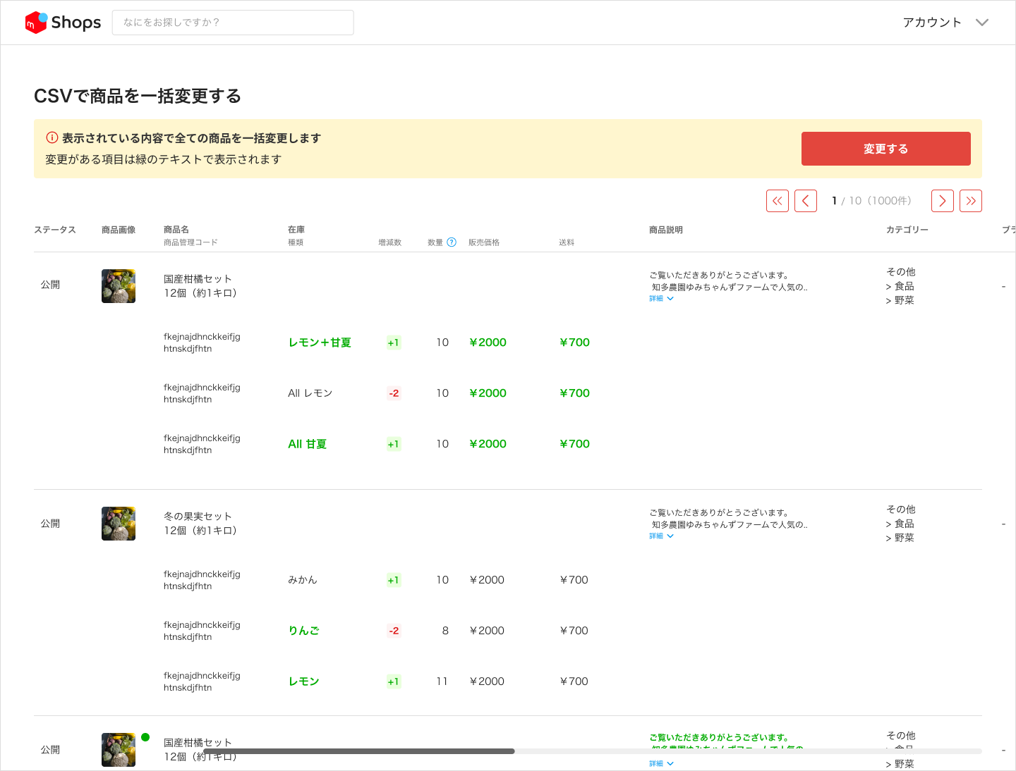
Task: Click the info icon in yellow banner
Action: click(x=52, y=138)
